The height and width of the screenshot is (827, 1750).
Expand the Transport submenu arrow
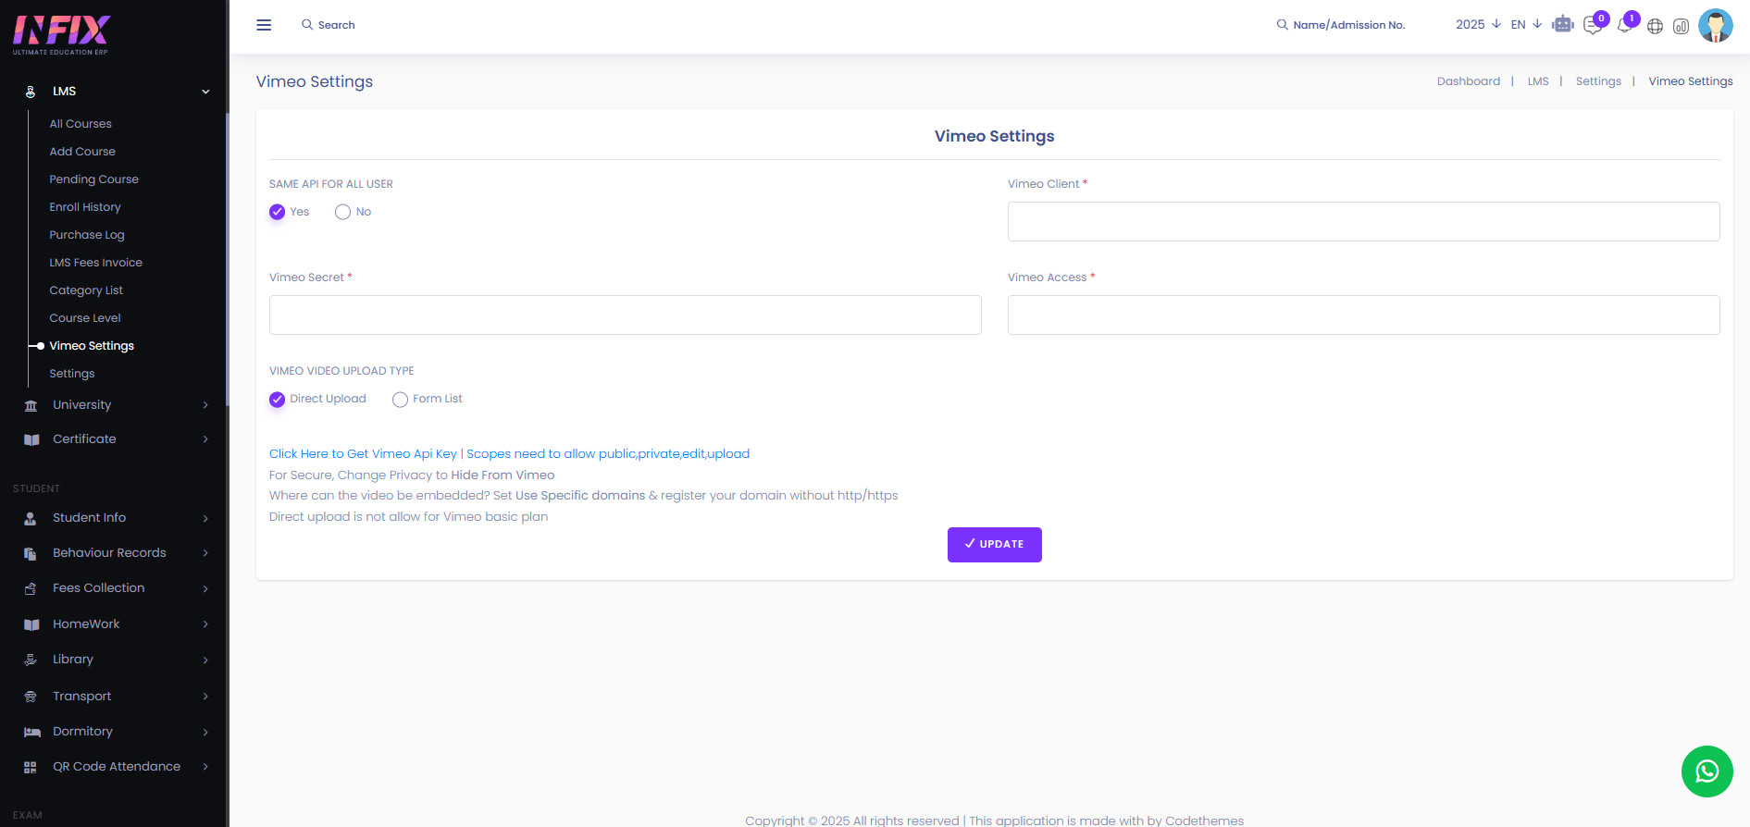tap(205, 697)
